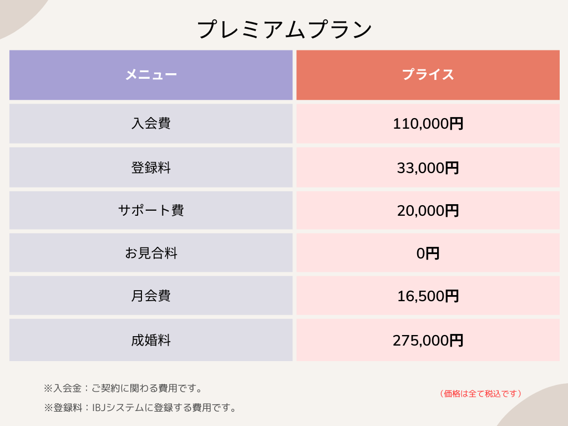Select the サポート費 row label
Screen dimensions: 568x426
click(x=151, y=210)
